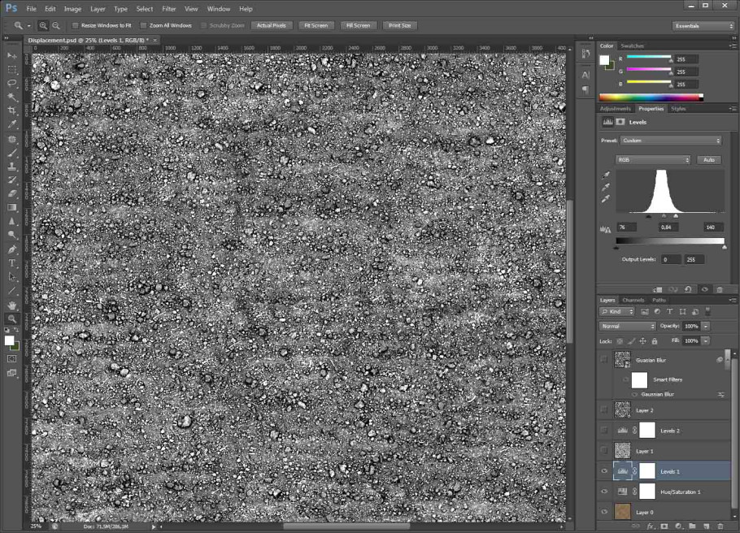This screenshot has width=740, height=533.
Task: Click the add layer style fx icon
Action: [650, 526]
